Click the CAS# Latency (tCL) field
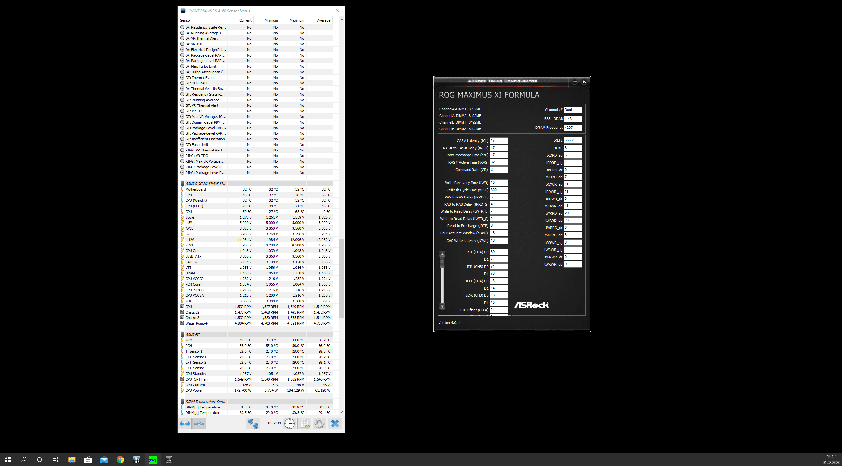842x466 pixels. (499, 141)
